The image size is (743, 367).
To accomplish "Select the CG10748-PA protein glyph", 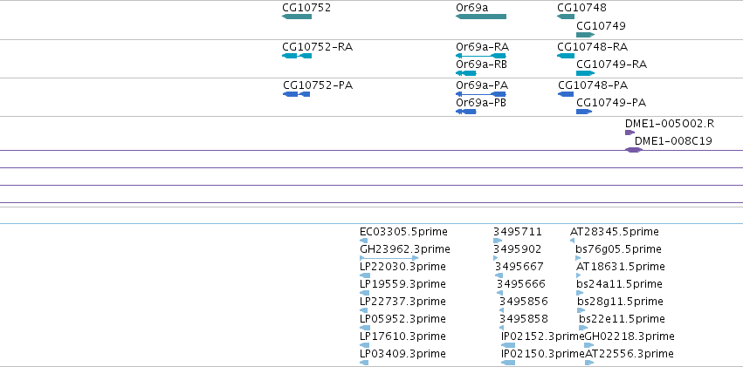I will coord(566,94).
